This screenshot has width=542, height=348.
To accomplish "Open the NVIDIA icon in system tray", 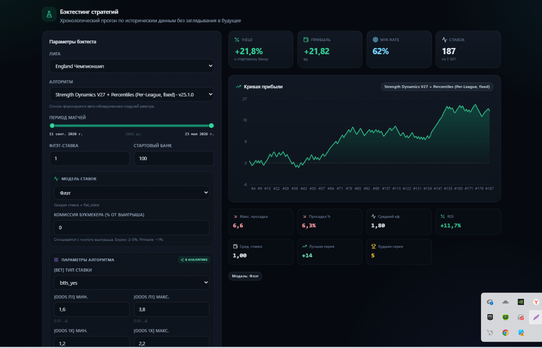I will coord(521,301).
